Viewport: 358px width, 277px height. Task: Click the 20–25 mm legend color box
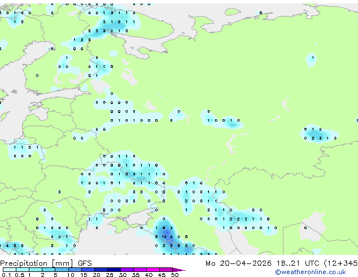tap(101, 270)
